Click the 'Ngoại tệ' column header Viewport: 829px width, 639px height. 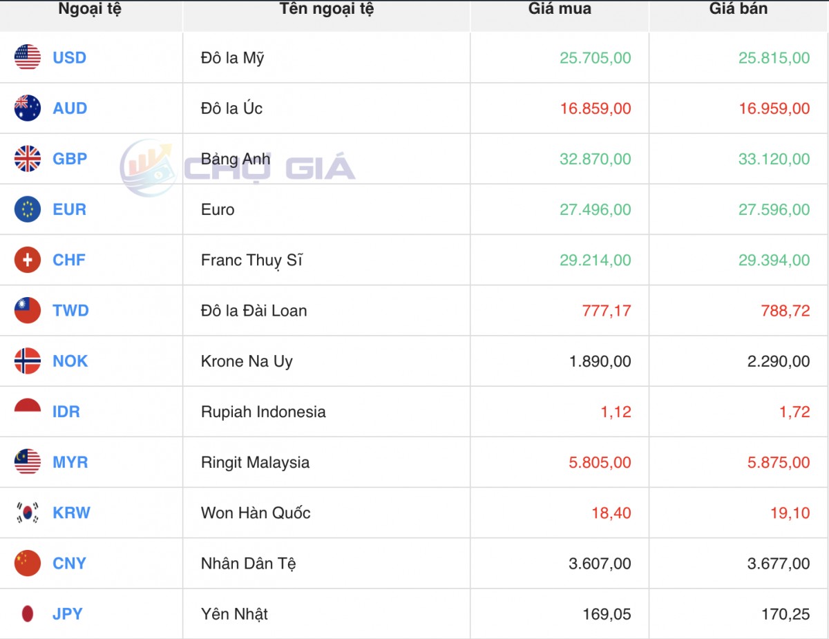(90, 9)
